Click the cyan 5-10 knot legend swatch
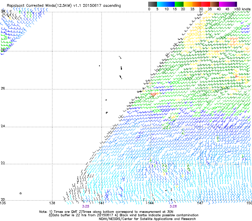 161,4
